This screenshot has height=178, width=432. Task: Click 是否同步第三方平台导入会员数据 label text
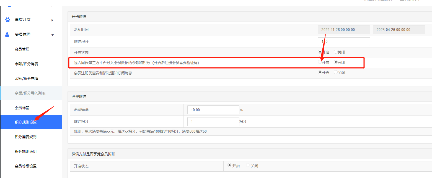[136, 63]
